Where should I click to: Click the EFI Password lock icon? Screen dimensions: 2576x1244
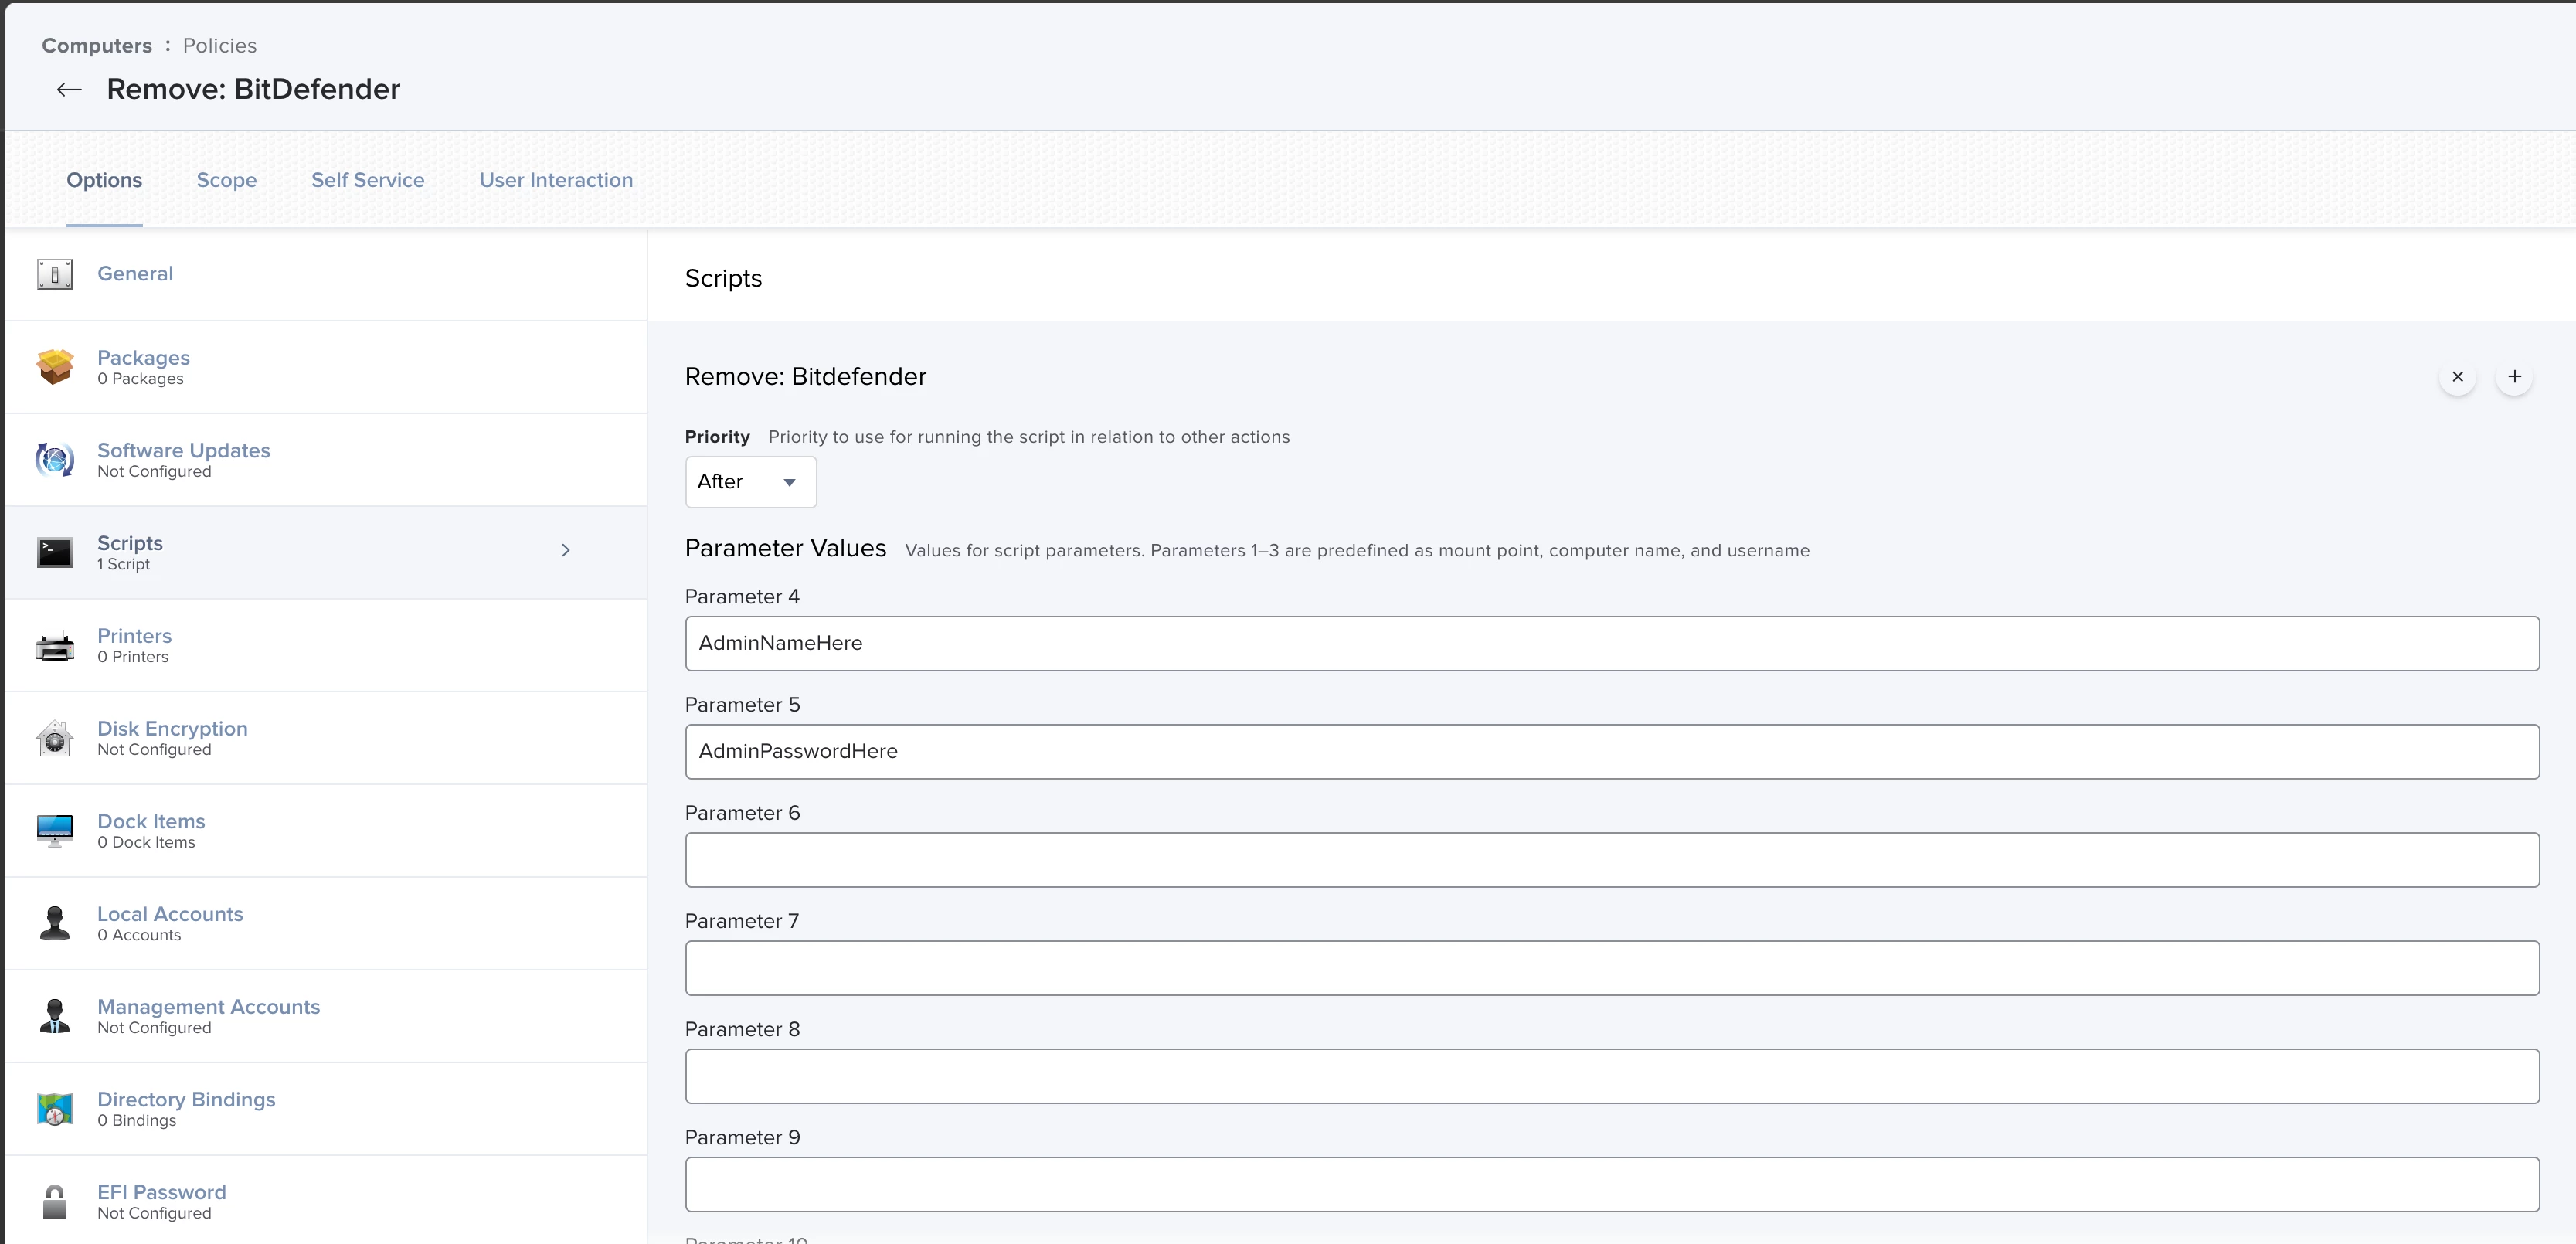tap(55, 1201)
